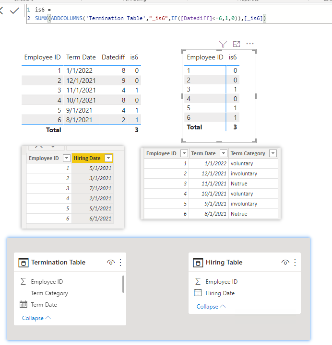
Task: Click the Termination Table card icon
Action: 24,263
